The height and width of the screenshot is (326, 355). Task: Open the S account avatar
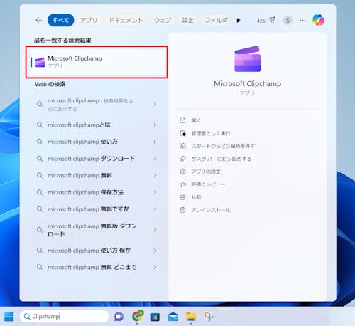[x=288, y=21]
